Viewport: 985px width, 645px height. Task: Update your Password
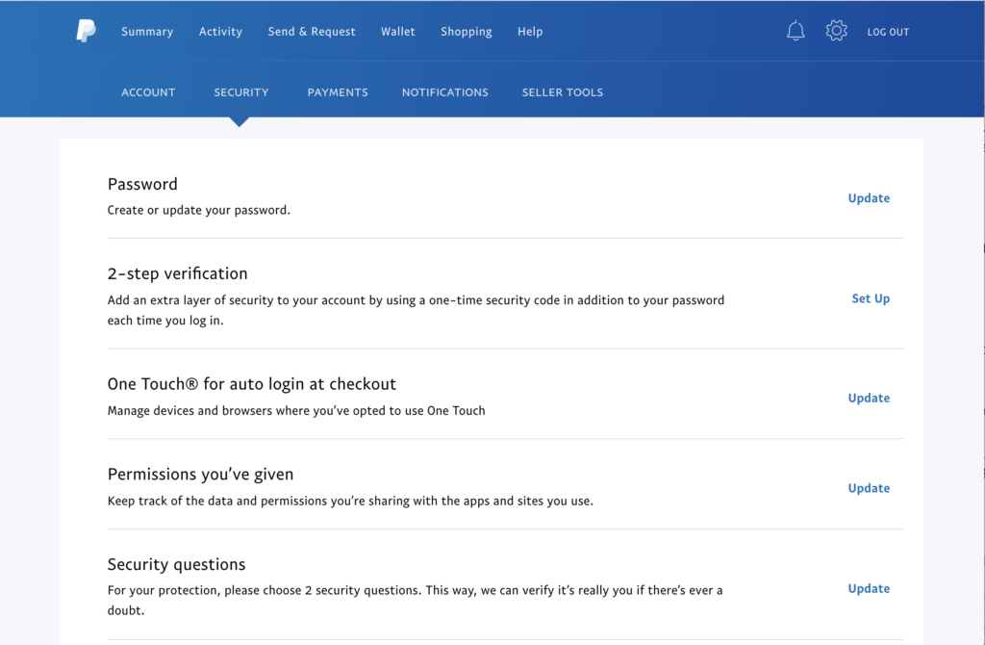869,198
